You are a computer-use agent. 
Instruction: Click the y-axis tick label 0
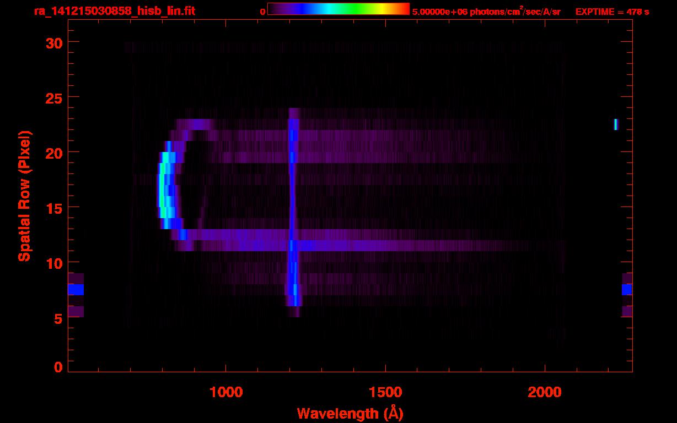[57, 367]
